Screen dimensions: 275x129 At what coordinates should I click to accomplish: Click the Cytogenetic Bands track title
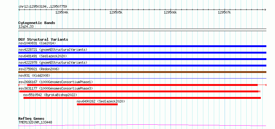tap(37, 23)
